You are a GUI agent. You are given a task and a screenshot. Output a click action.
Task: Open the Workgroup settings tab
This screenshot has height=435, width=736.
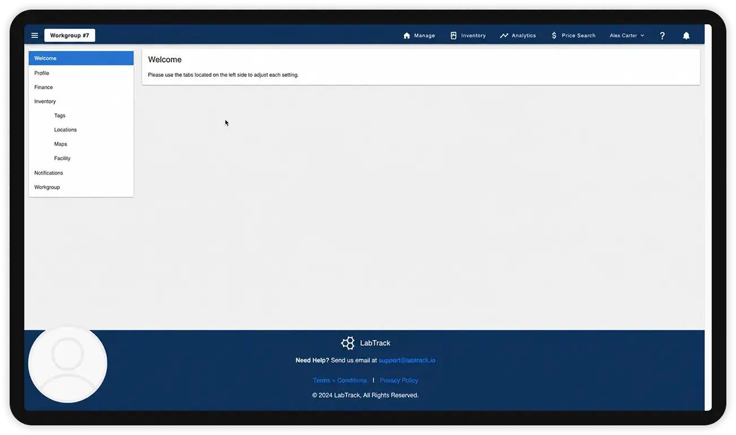tap(81, 187)
